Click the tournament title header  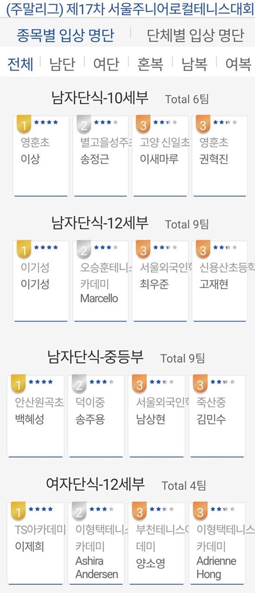(127, 8)
